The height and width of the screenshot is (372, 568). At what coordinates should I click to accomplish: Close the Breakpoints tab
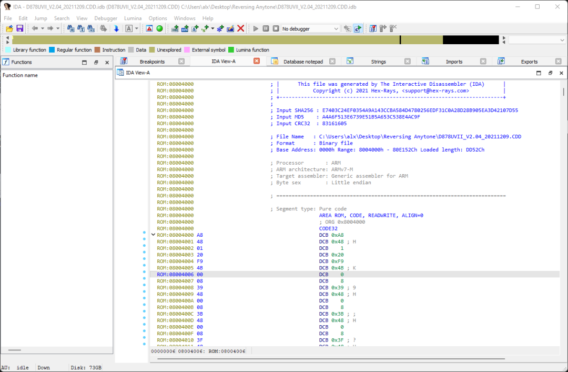pyautogui.click(x=181, y=62)
